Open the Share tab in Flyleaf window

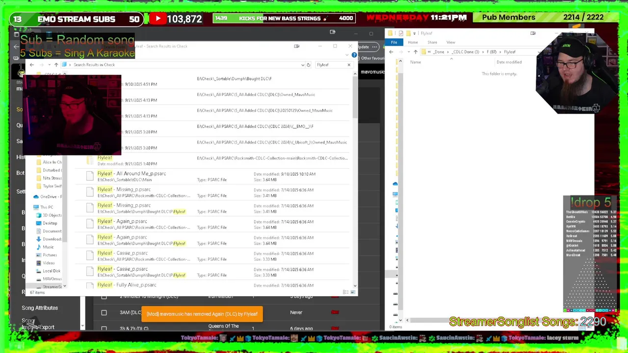432,43
